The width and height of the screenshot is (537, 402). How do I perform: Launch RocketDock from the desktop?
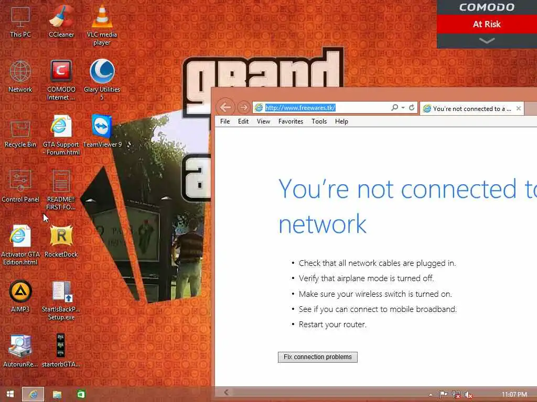[x=61, y=242]
